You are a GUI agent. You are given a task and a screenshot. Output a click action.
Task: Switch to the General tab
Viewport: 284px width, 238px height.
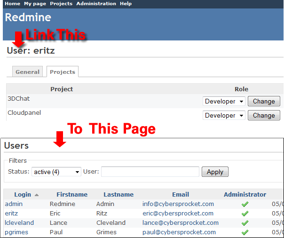tap(27, 71)
